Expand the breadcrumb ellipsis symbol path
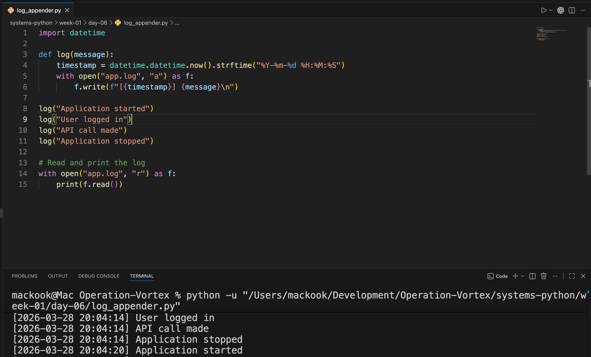The width and height of the screenshot is (591, 357). point(177,23)
